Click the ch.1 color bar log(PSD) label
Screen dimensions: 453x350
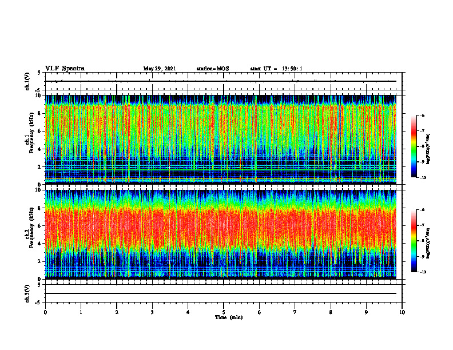click(428, 149)
